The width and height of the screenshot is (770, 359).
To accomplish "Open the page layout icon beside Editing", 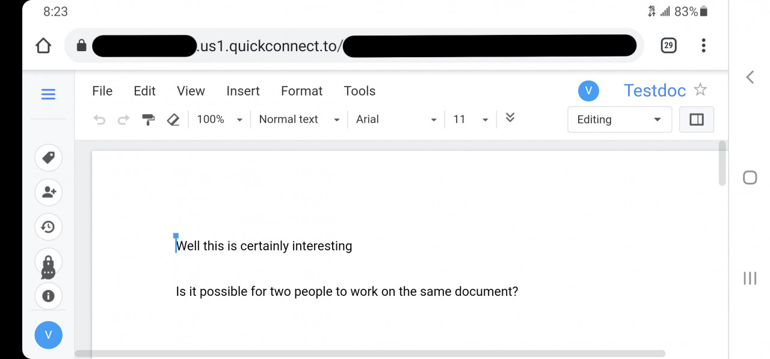I will tap(696, 119).
